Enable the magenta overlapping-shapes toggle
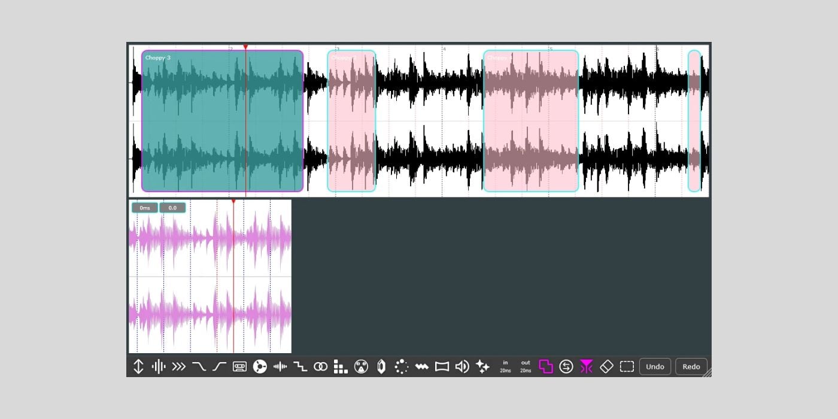 pos(545,366)
